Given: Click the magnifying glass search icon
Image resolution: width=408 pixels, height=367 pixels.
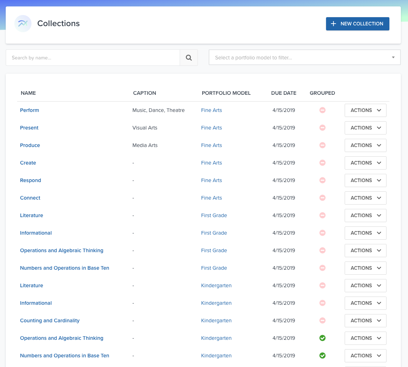Looking at the screenshot, I should (x=189, y=58).
